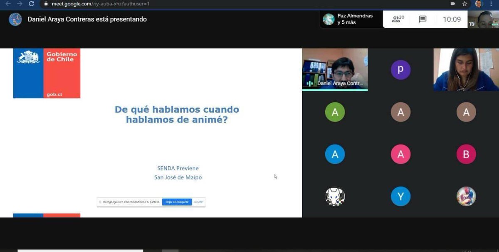Viewport: 499px width, 252px height.
Task: Select the purple 'p' participant avatar
Action: pos(400,70)
